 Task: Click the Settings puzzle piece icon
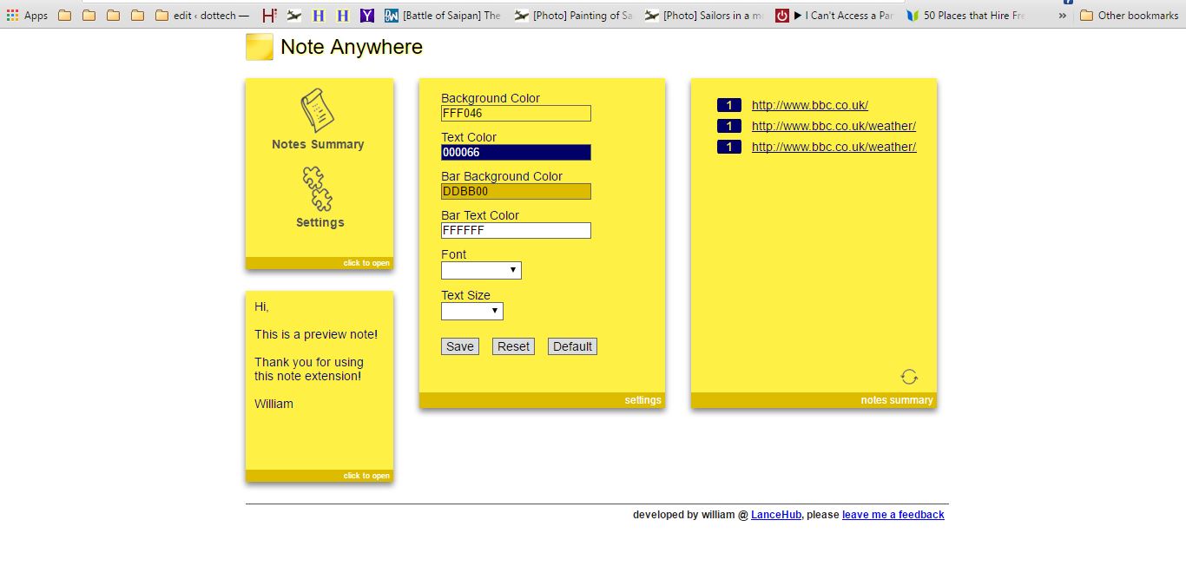coord(318,189)
